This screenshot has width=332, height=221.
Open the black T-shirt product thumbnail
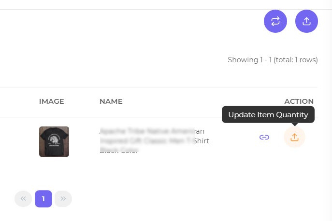(x=54, y=141)
